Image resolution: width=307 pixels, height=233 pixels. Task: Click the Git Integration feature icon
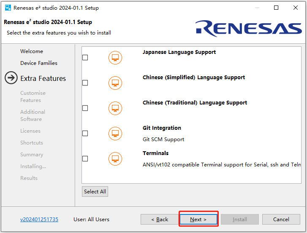[x=115, y=134]
